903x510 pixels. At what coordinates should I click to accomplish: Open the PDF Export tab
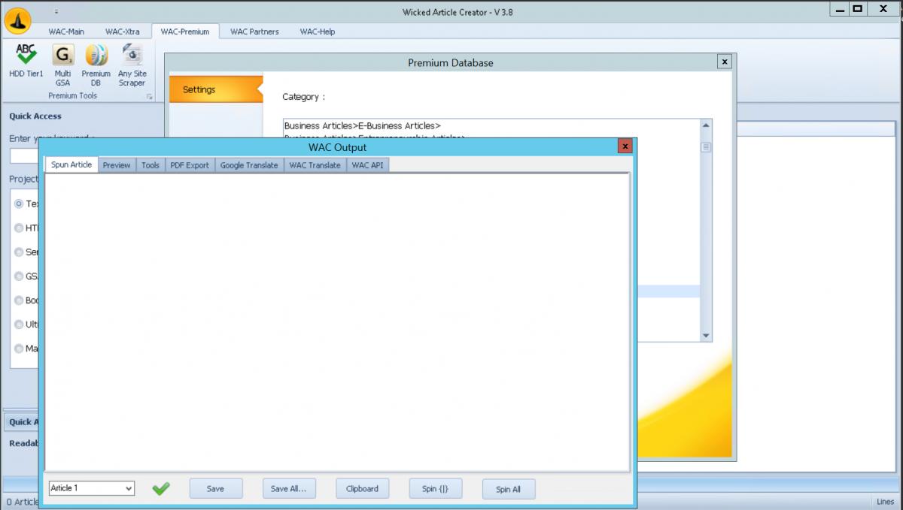[190, 165]
